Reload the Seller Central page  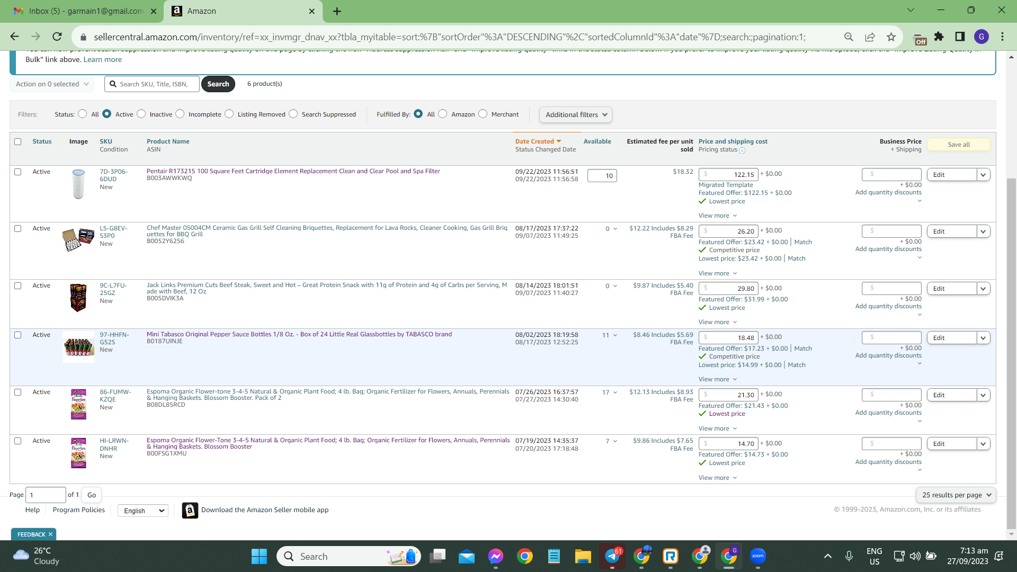tap(57, 37)
